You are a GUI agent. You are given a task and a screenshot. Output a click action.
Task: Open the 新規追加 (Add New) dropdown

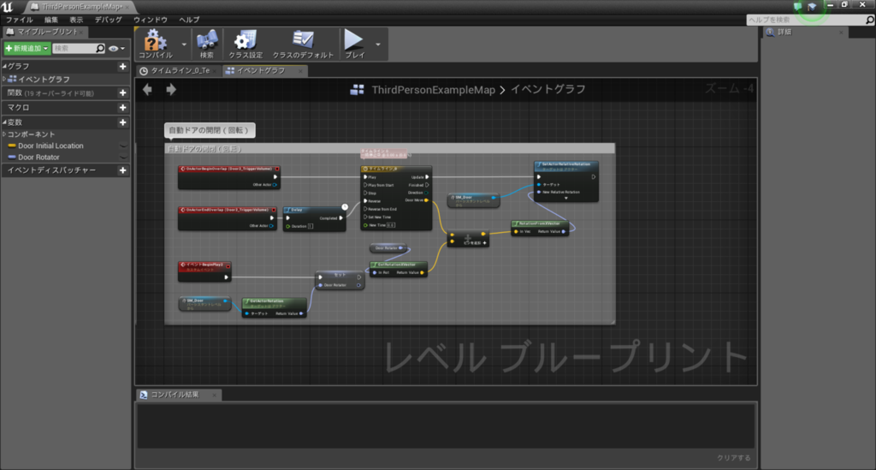point(27,49)
